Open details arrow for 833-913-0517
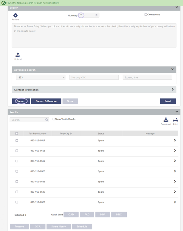The height and width of the screenshot is (231, 183). (175, 140)
